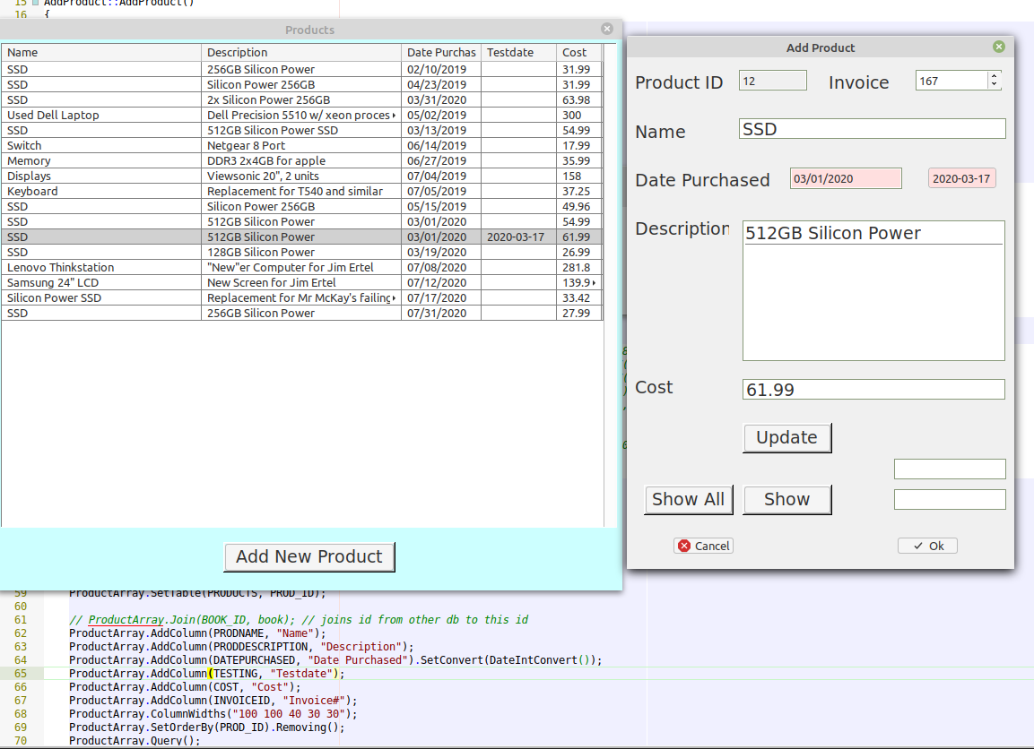Click the Date Purchased field 03/01/2020

(845, 178)
